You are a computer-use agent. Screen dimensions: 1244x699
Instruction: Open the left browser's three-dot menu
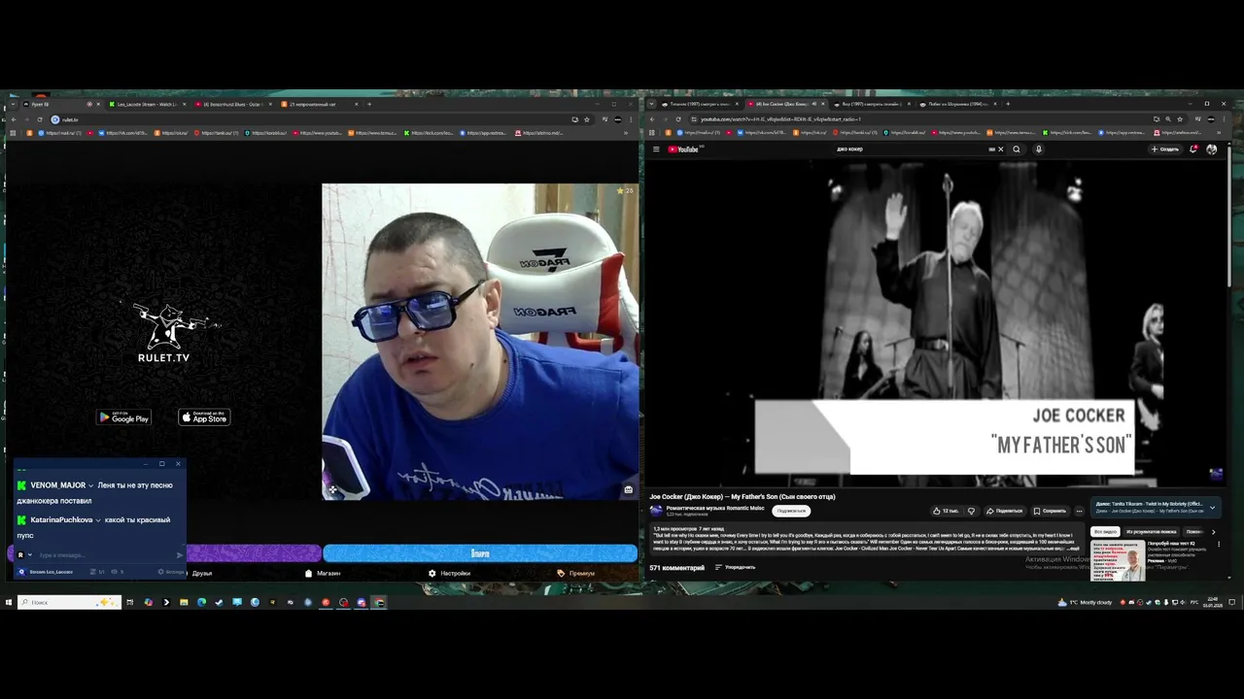(x=633, y=119)
